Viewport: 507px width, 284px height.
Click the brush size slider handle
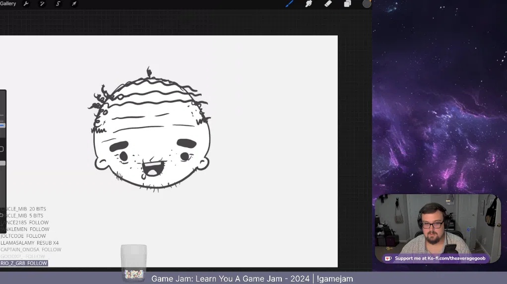(x=2, y=126)
